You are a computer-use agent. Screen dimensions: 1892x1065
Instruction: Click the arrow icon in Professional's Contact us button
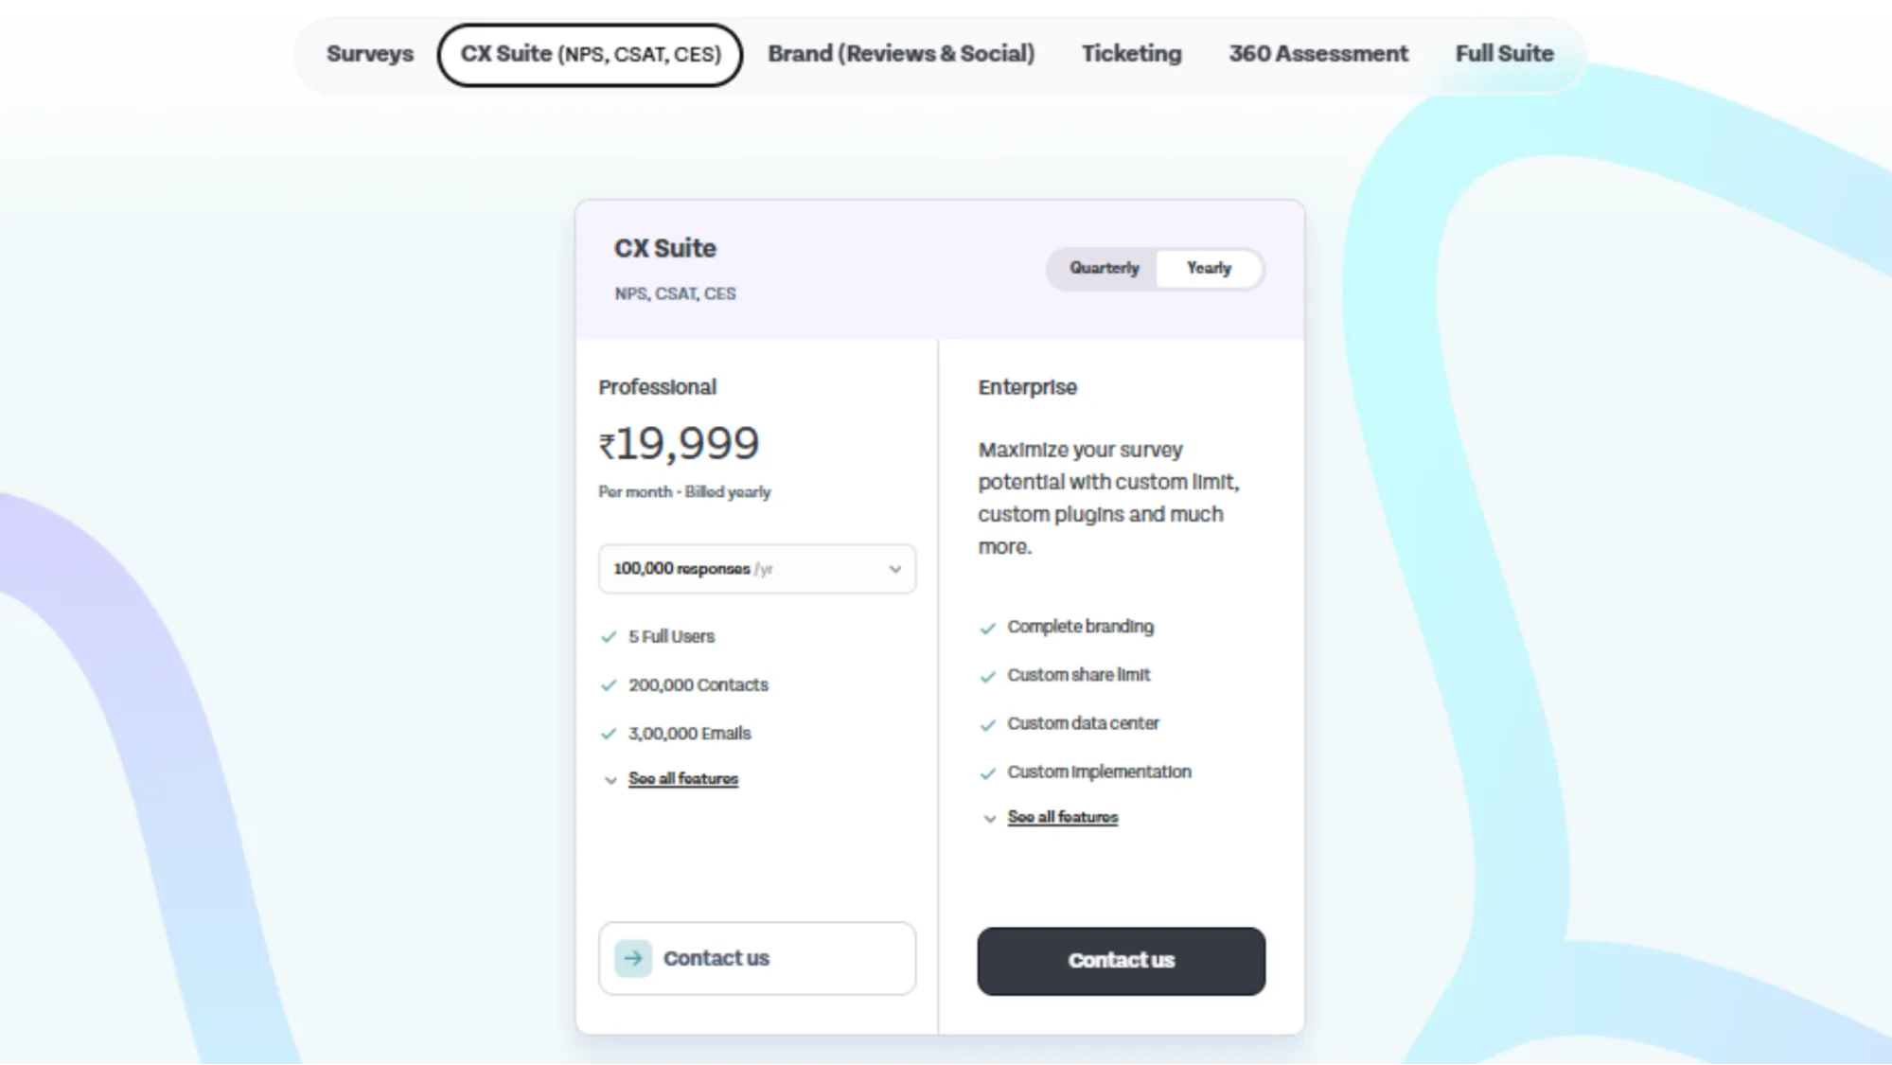(x=632, y=958)
